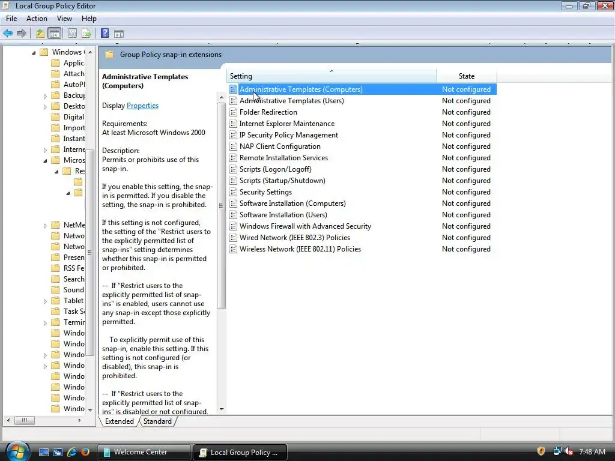Image resolution: width=615 pixels, height=461 pixels.
Task: Toggle Show/Hide Action Pane toolbar icon
Action: click(x=119, y=34)
